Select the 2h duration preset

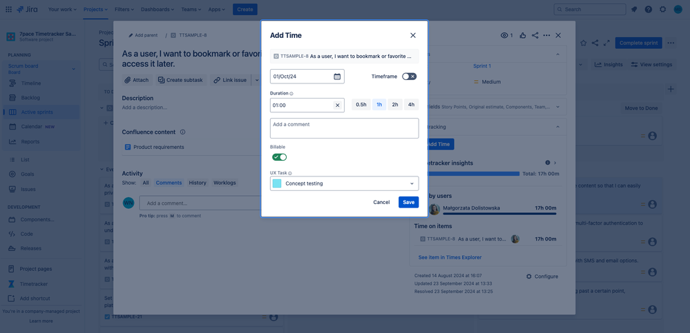point(395,105)
